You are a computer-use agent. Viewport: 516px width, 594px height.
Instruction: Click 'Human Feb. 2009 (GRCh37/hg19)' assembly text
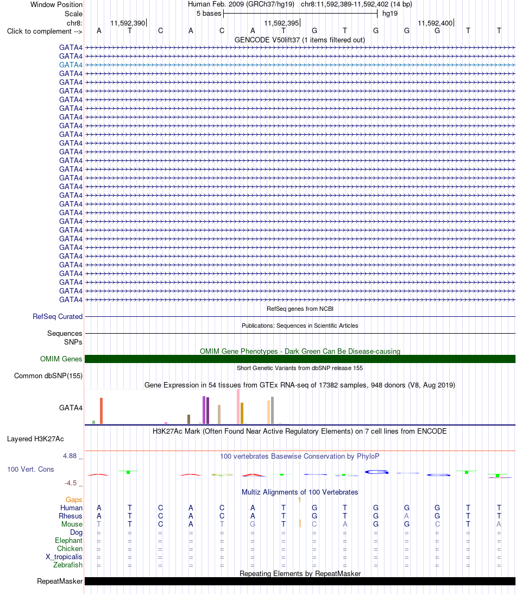[x=241, y=4]
